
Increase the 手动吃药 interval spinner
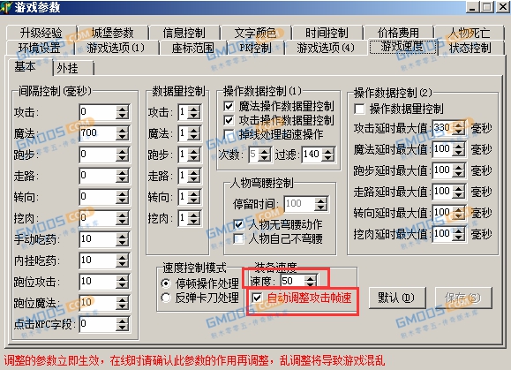click(122, 237)
